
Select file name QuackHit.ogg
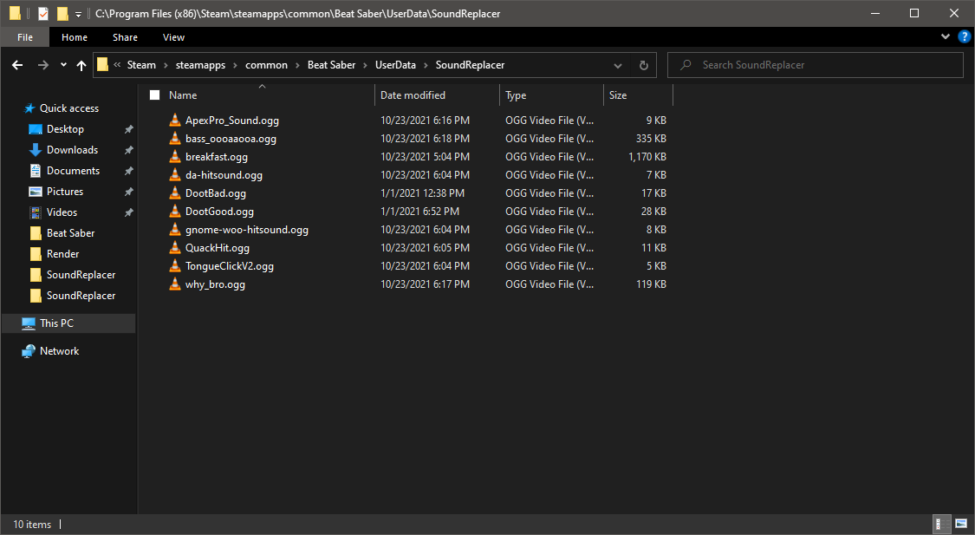point(217,248)
